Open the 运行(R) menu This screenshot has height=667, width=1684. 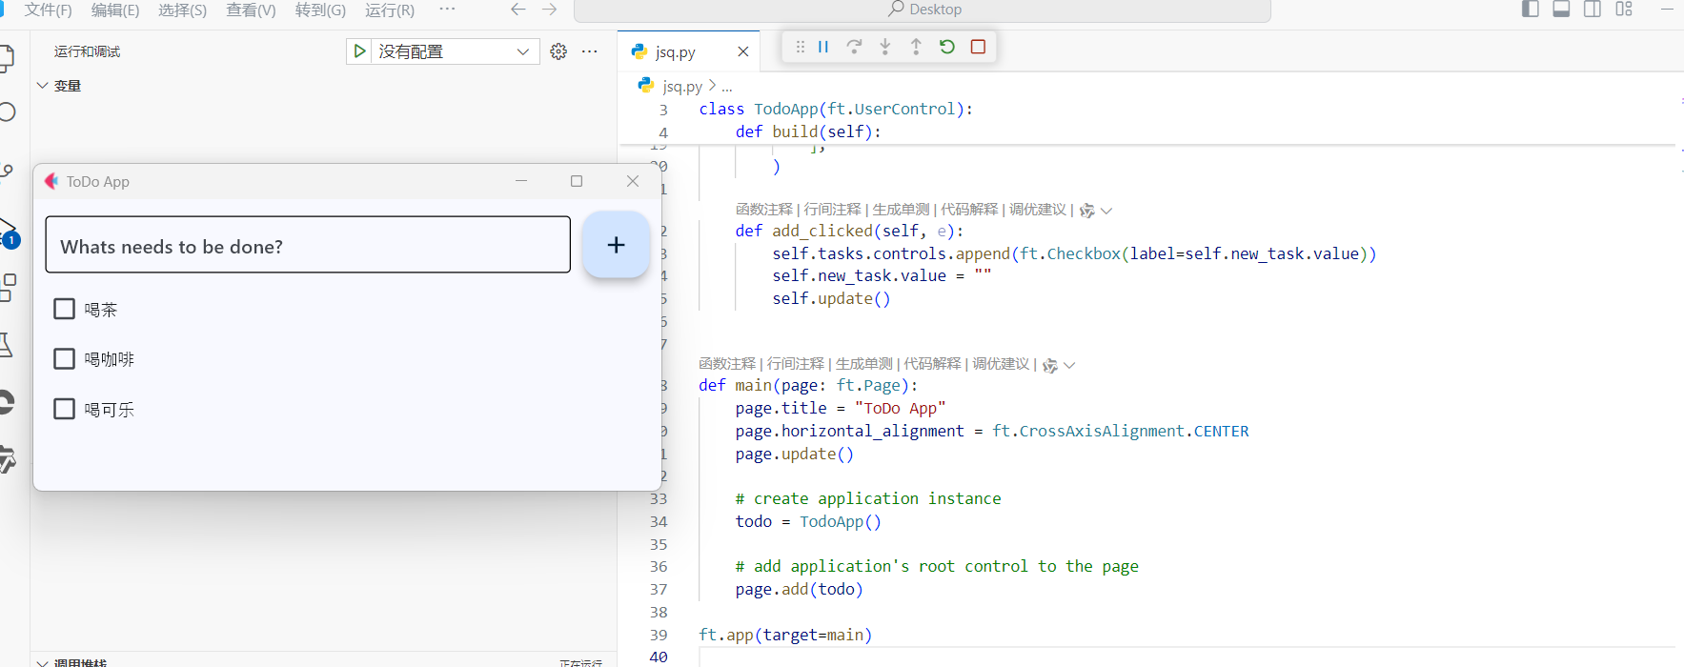point(389,10)
